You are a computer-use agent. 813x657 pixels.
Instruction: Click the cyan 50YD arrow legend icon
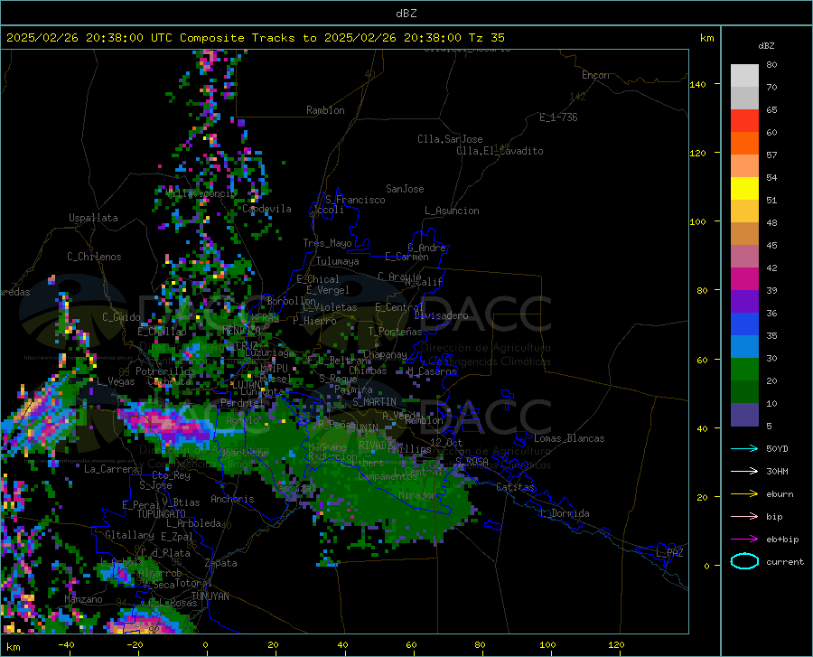(x=744, y=448)
